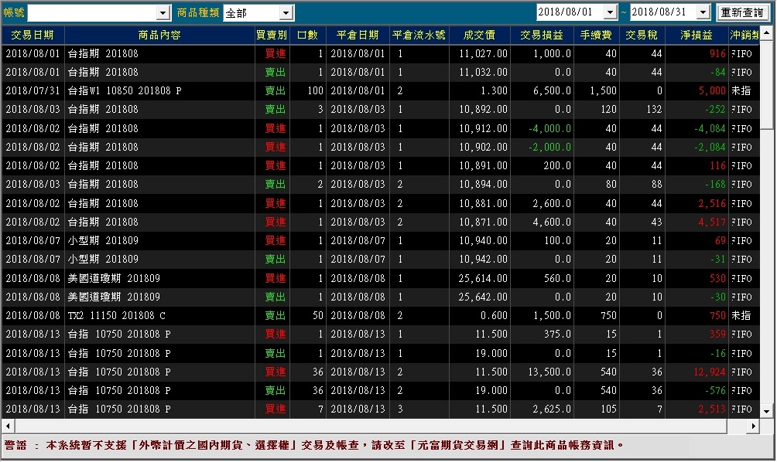Click the 淨損益 column header

697,35
